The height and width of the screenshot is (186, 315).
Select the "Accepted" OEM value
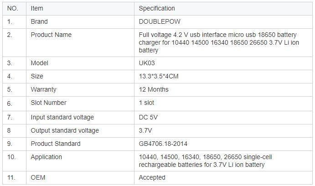click(x=152, y=177)
